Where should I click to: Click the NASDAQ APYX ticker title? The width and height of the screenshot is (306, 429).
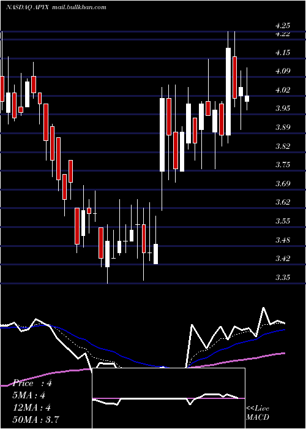pyautogui.click(x=28, y=7)
